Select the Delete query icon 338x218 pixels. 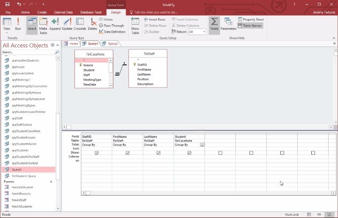click(x=92, y=24)
